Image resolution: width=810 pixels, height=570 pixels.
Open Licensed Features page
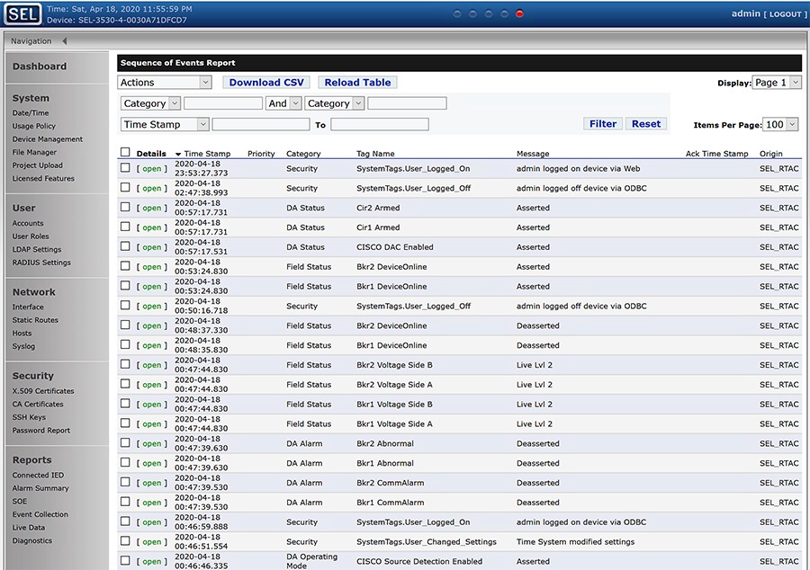coord(43,179)
